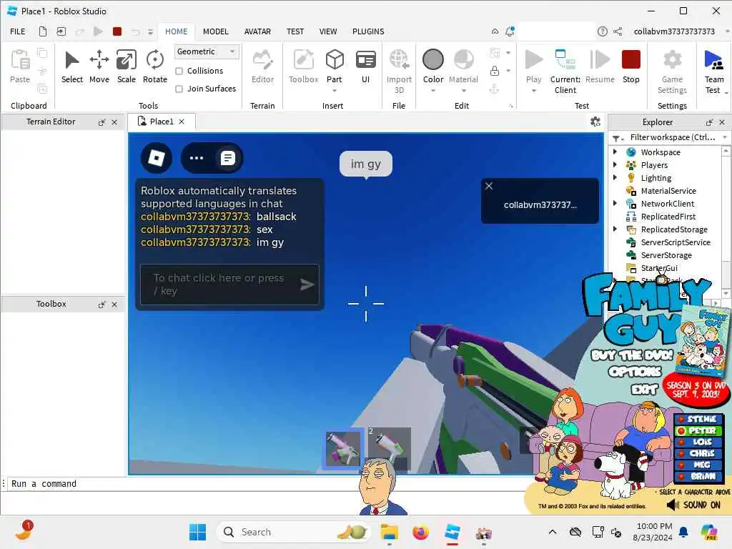Open the FILE menu

point(18,31)
